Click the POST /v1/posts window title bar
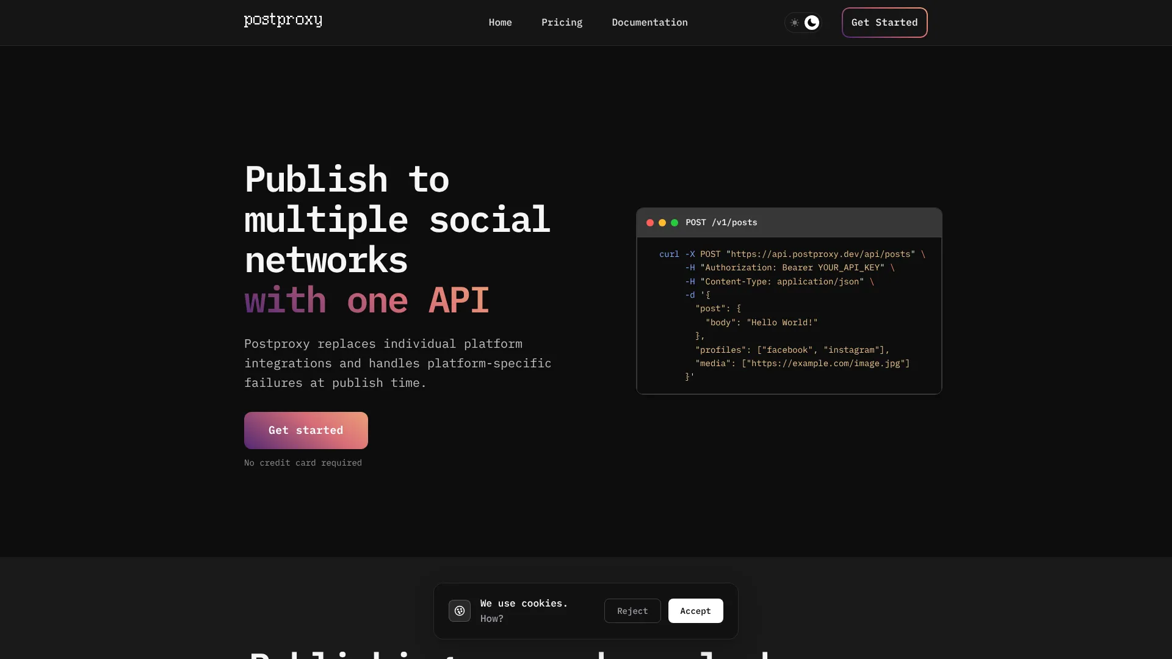 (721, 222)
